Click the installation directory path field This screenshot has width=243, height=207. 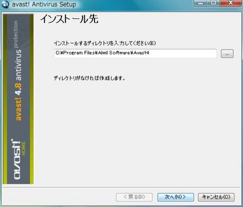(136, 53)
